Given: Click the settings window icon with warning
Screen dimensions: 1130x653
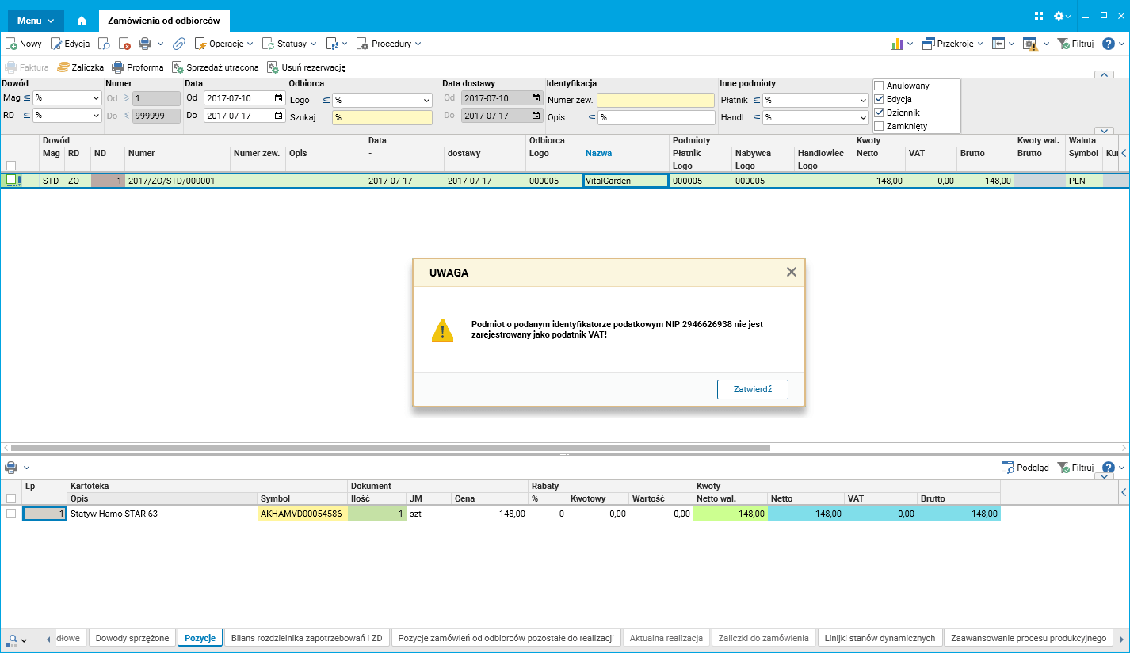Looking at the screenshot, I should [1030, 44].
